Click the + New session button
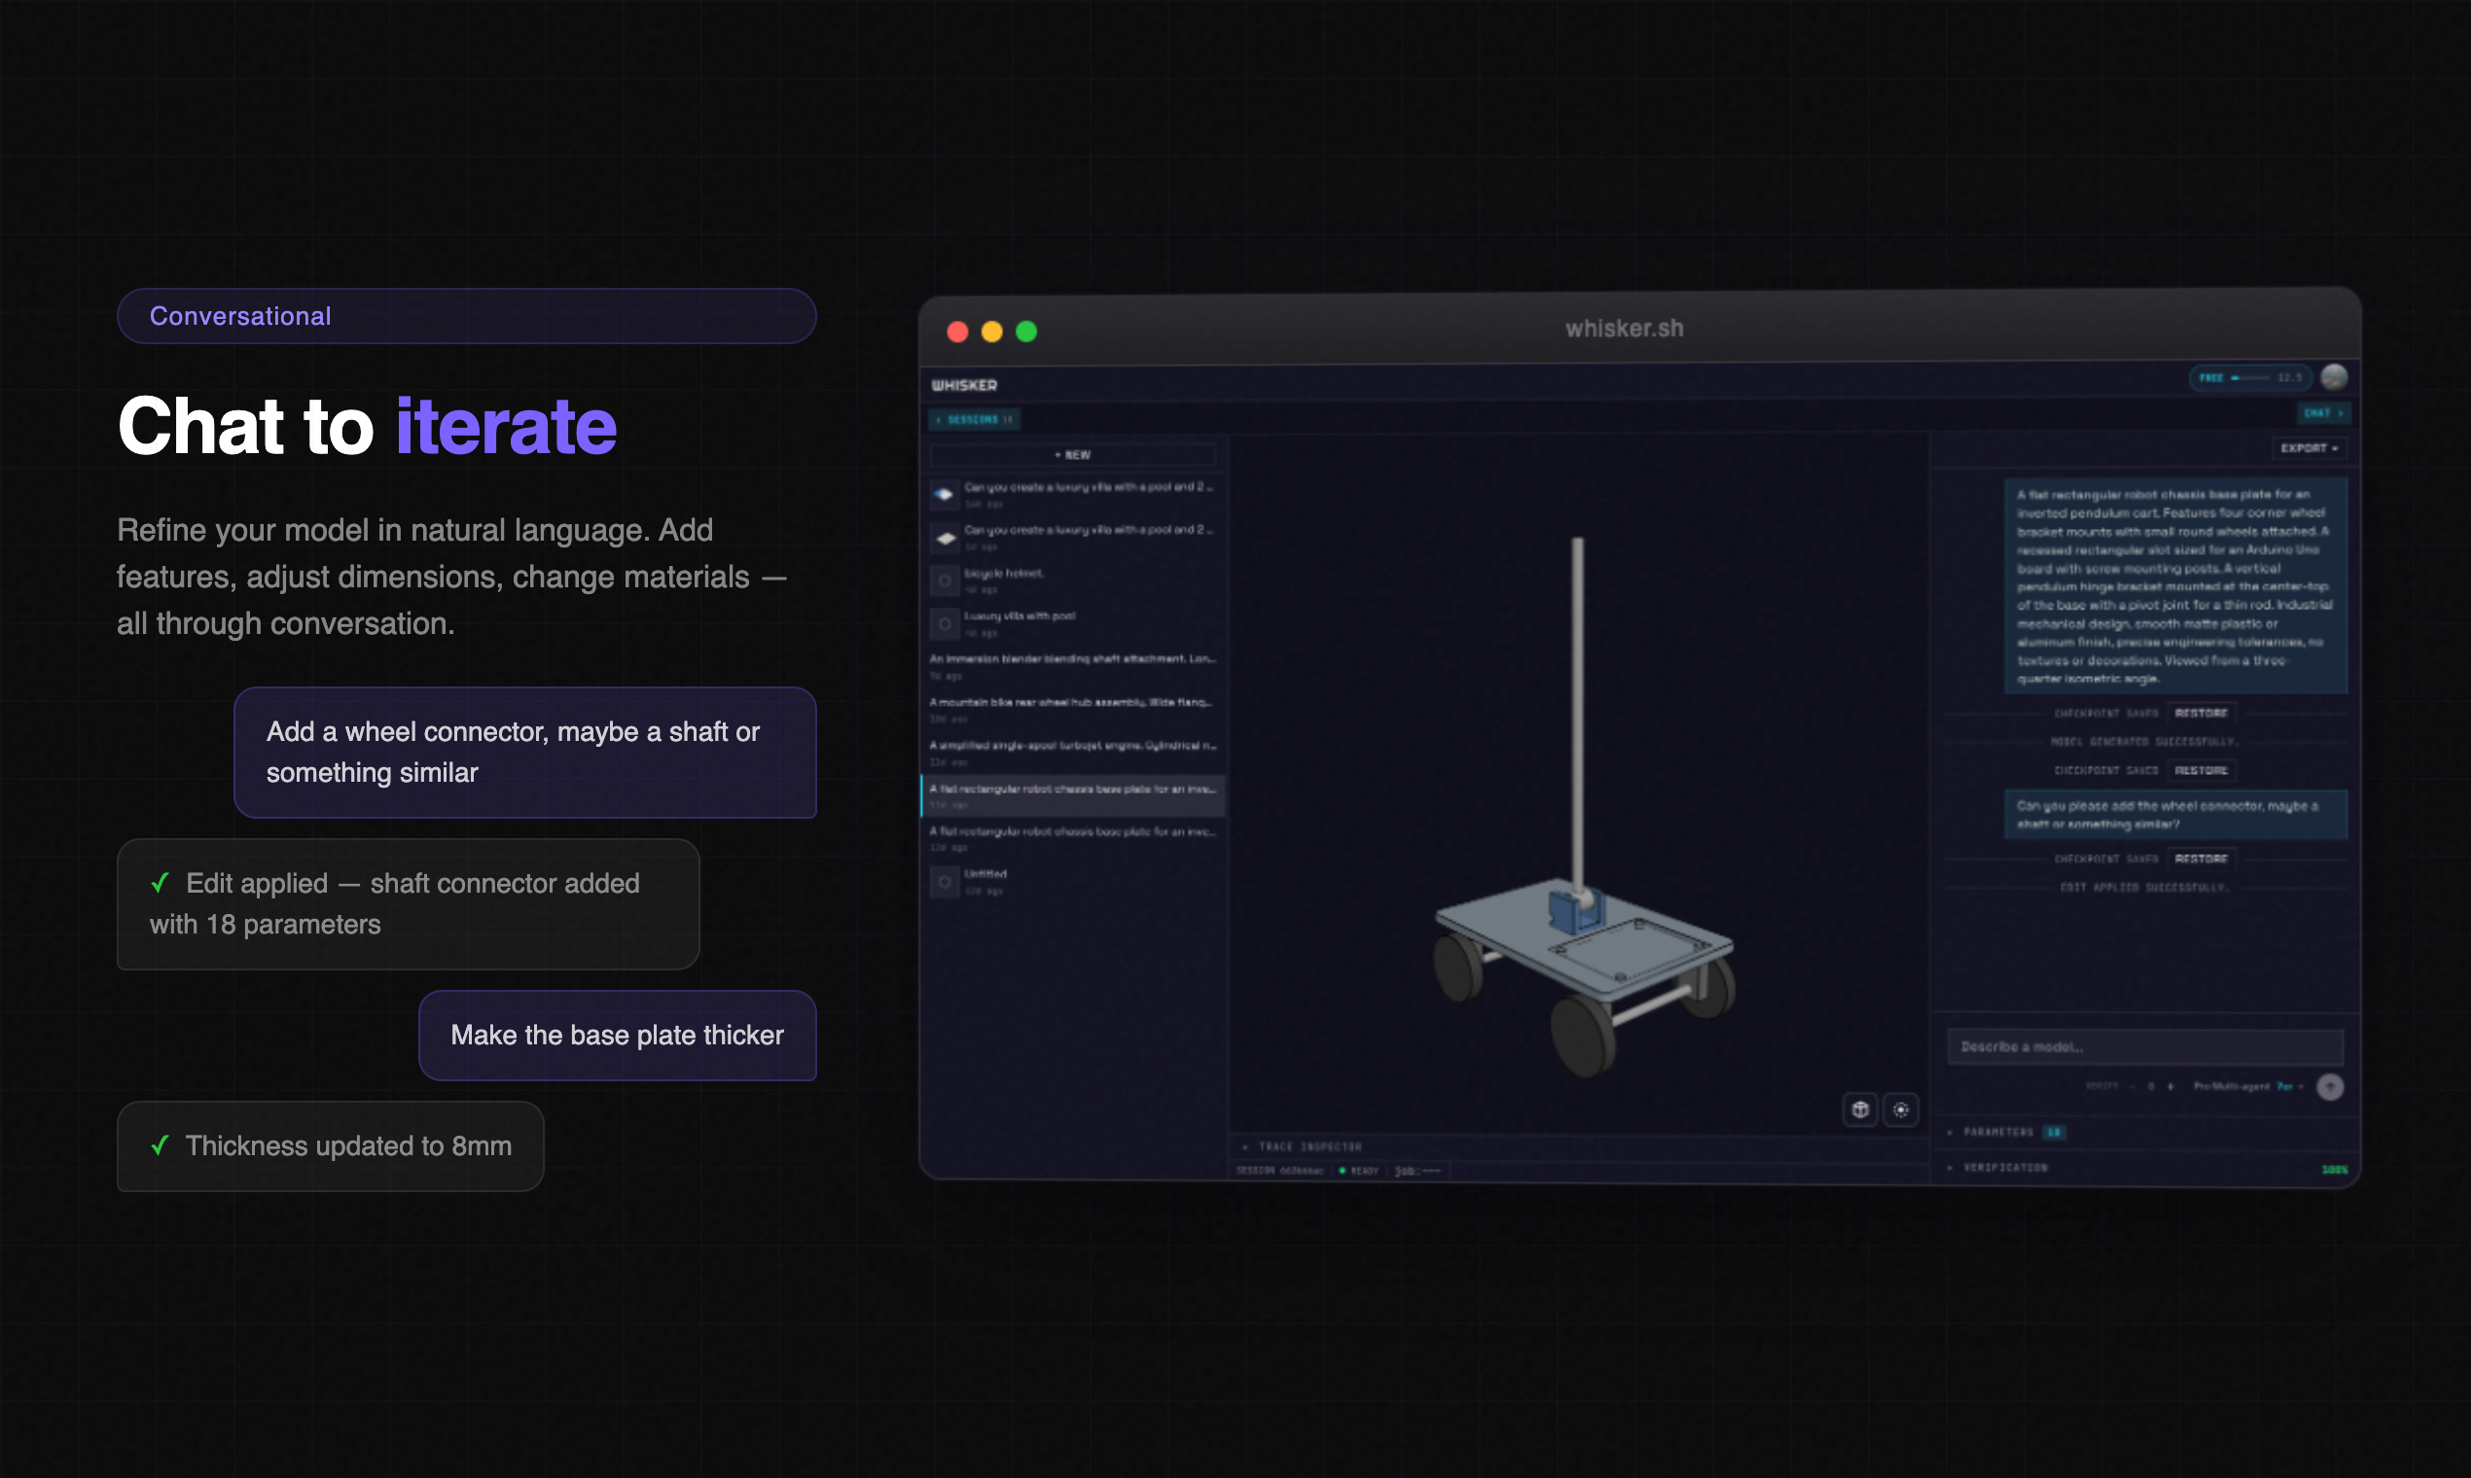Image resolution: width=2471 pixels, height=1478 pixels. [x=1072, y=455]
